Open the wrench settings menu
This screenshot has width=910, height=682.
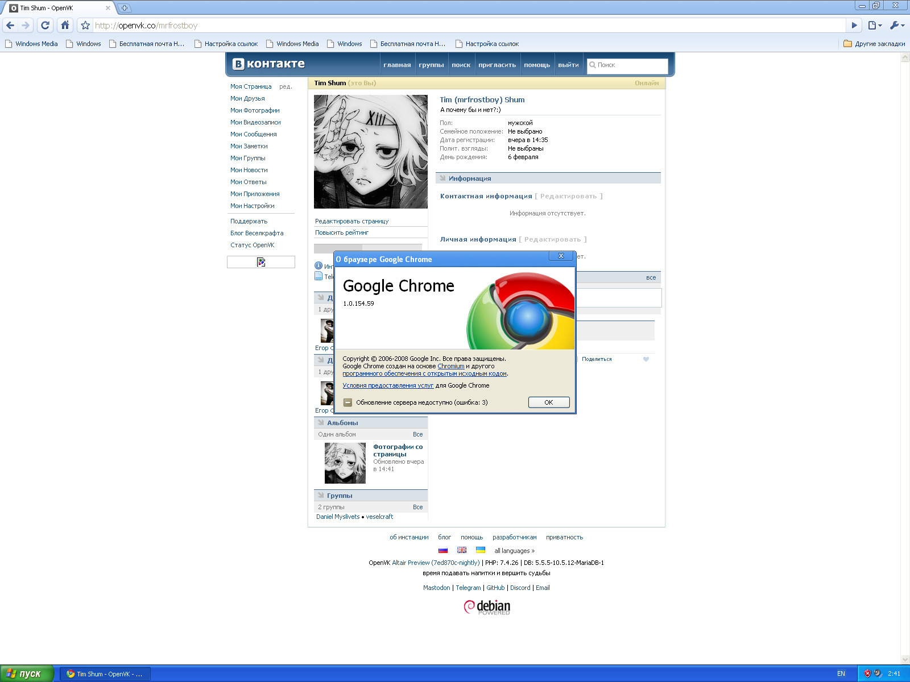click(x=897, y=25)
